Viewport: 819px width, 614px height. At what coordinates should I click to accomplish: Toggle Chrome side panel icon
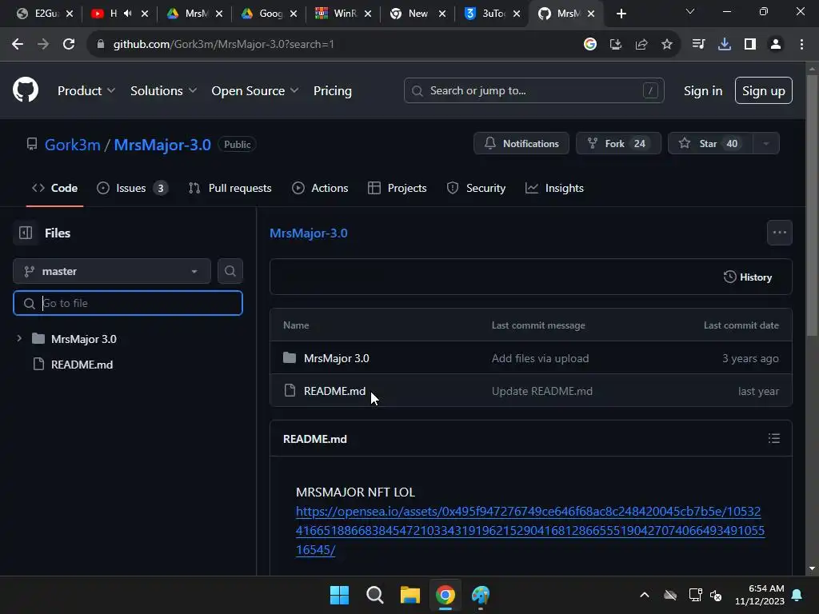(750, 45)
